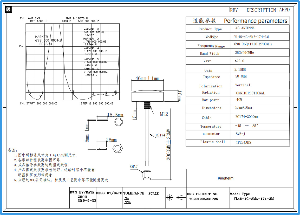This screenshot has height=215, width=300.
Task: Click 'MARKER 2' text in SWR chart
Action: tap(91, 29)
